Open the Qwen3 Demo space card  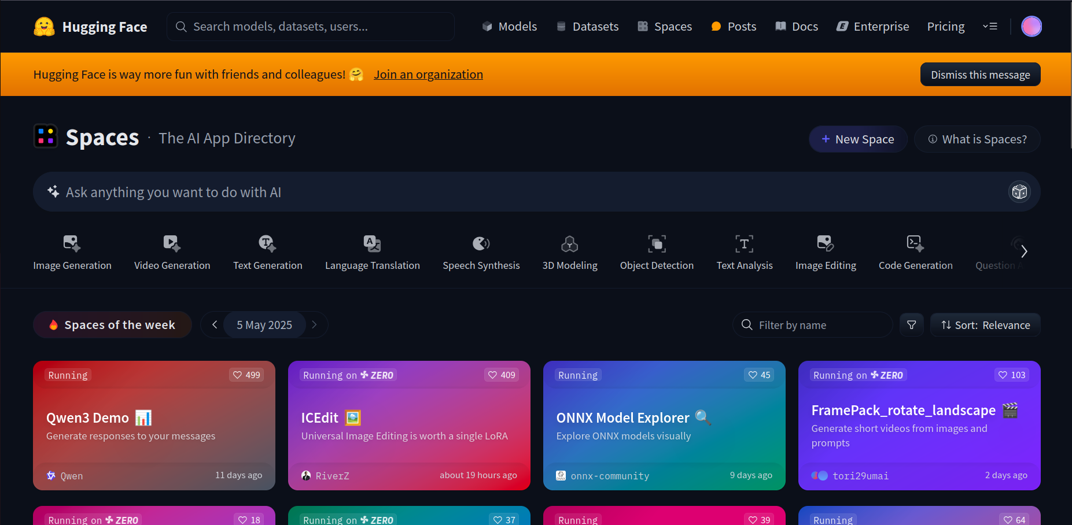pos(154,426)
